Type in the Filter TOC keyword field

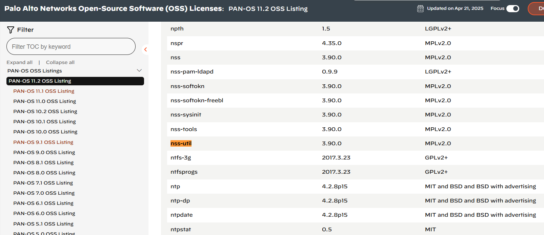click(x=71, y=46)
